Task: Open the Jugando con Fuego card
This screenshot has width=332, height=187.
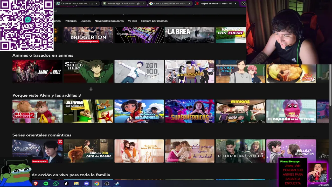Action: tap(231, 35)
